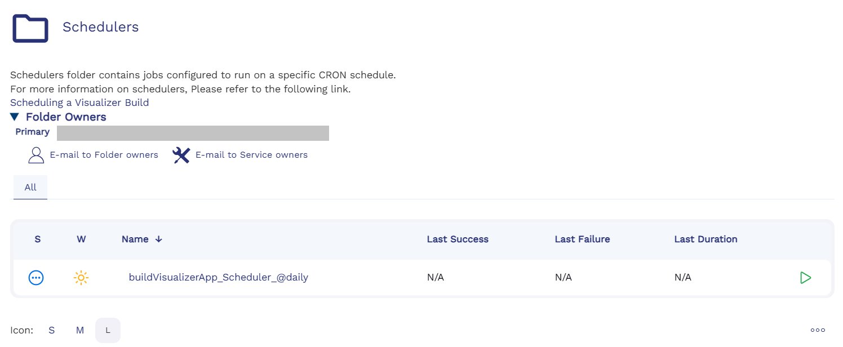
Task: Click the sort arrow next to Name
Action: point(159,239)
